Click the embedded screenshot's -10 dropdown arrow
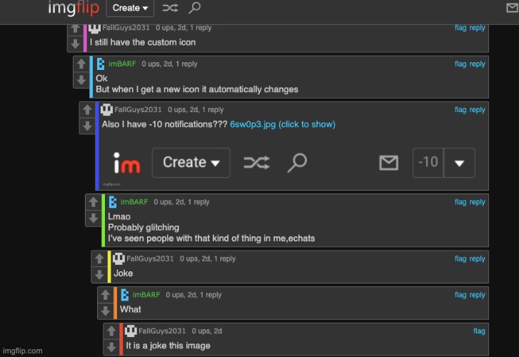Screen dimensions: 519x357 [x=459, y=163]
